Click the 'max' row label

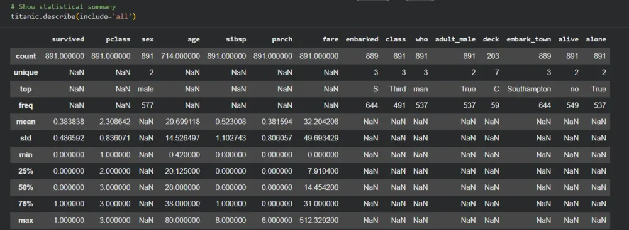(26, 221)
